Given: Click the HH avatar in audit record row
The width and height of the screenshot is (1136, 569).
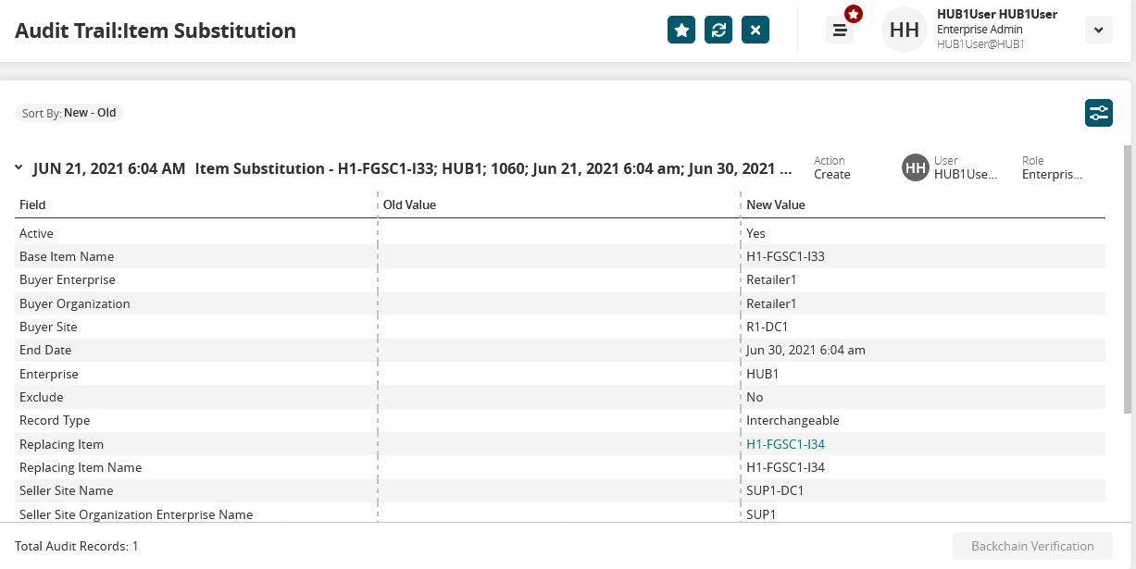Looking at the screenshot, I should pos(916,167).
